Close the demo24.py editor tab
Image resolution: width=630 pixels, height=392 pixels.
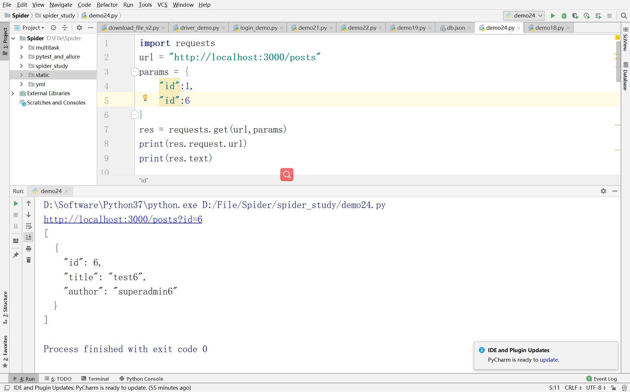tap(519, 28)
